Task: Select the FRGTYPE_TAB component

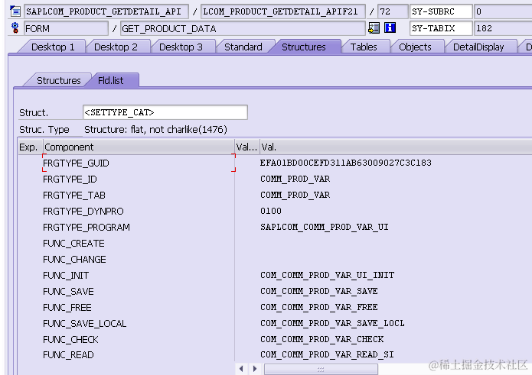Action: click(74, 196)
